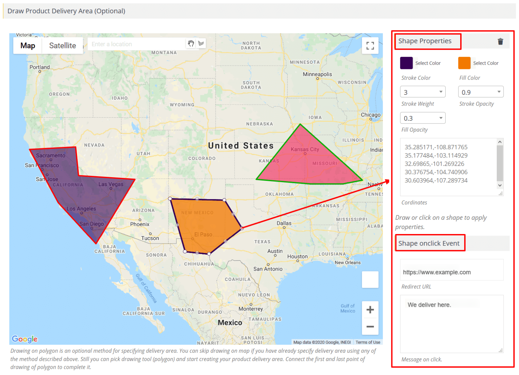Enter fullscreen mode on the map
The width and height of the screenshot is (519, 375).
[x=370, y=45]
